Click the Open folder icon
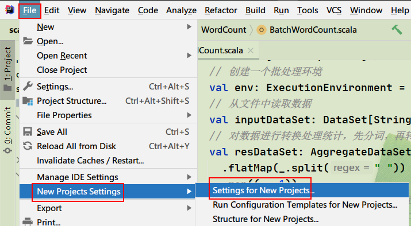Viewport: 411px width, 226px height. tap(28, 41)
